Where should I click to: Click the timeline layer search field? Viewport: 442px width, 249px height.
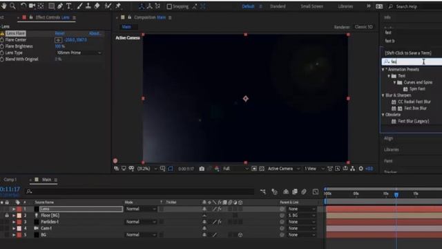tap(140, 192)
